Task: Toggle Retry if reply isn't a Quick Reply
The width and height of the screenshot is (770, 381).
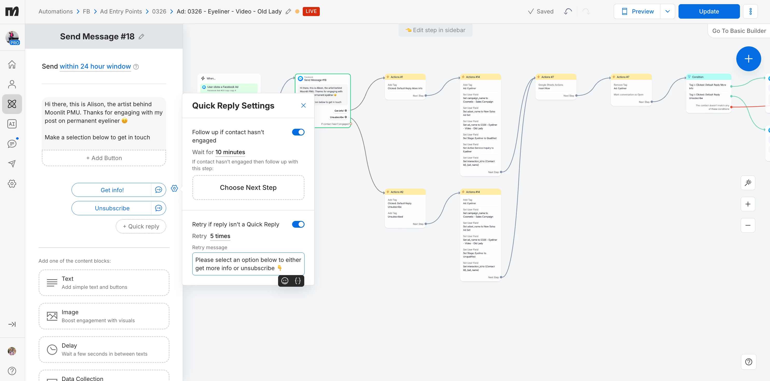Action: click(x=298, y=224)
